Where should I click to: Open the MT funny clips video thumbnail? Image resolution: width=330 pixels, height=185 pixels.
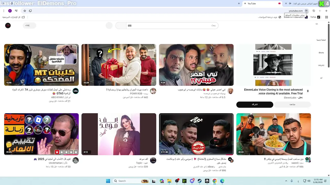[x=41, y=65]
